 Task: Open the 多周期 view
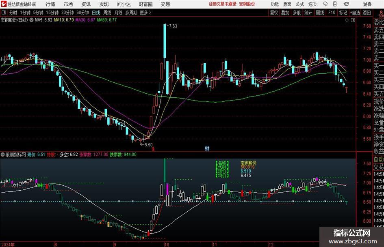coord(131,13)
